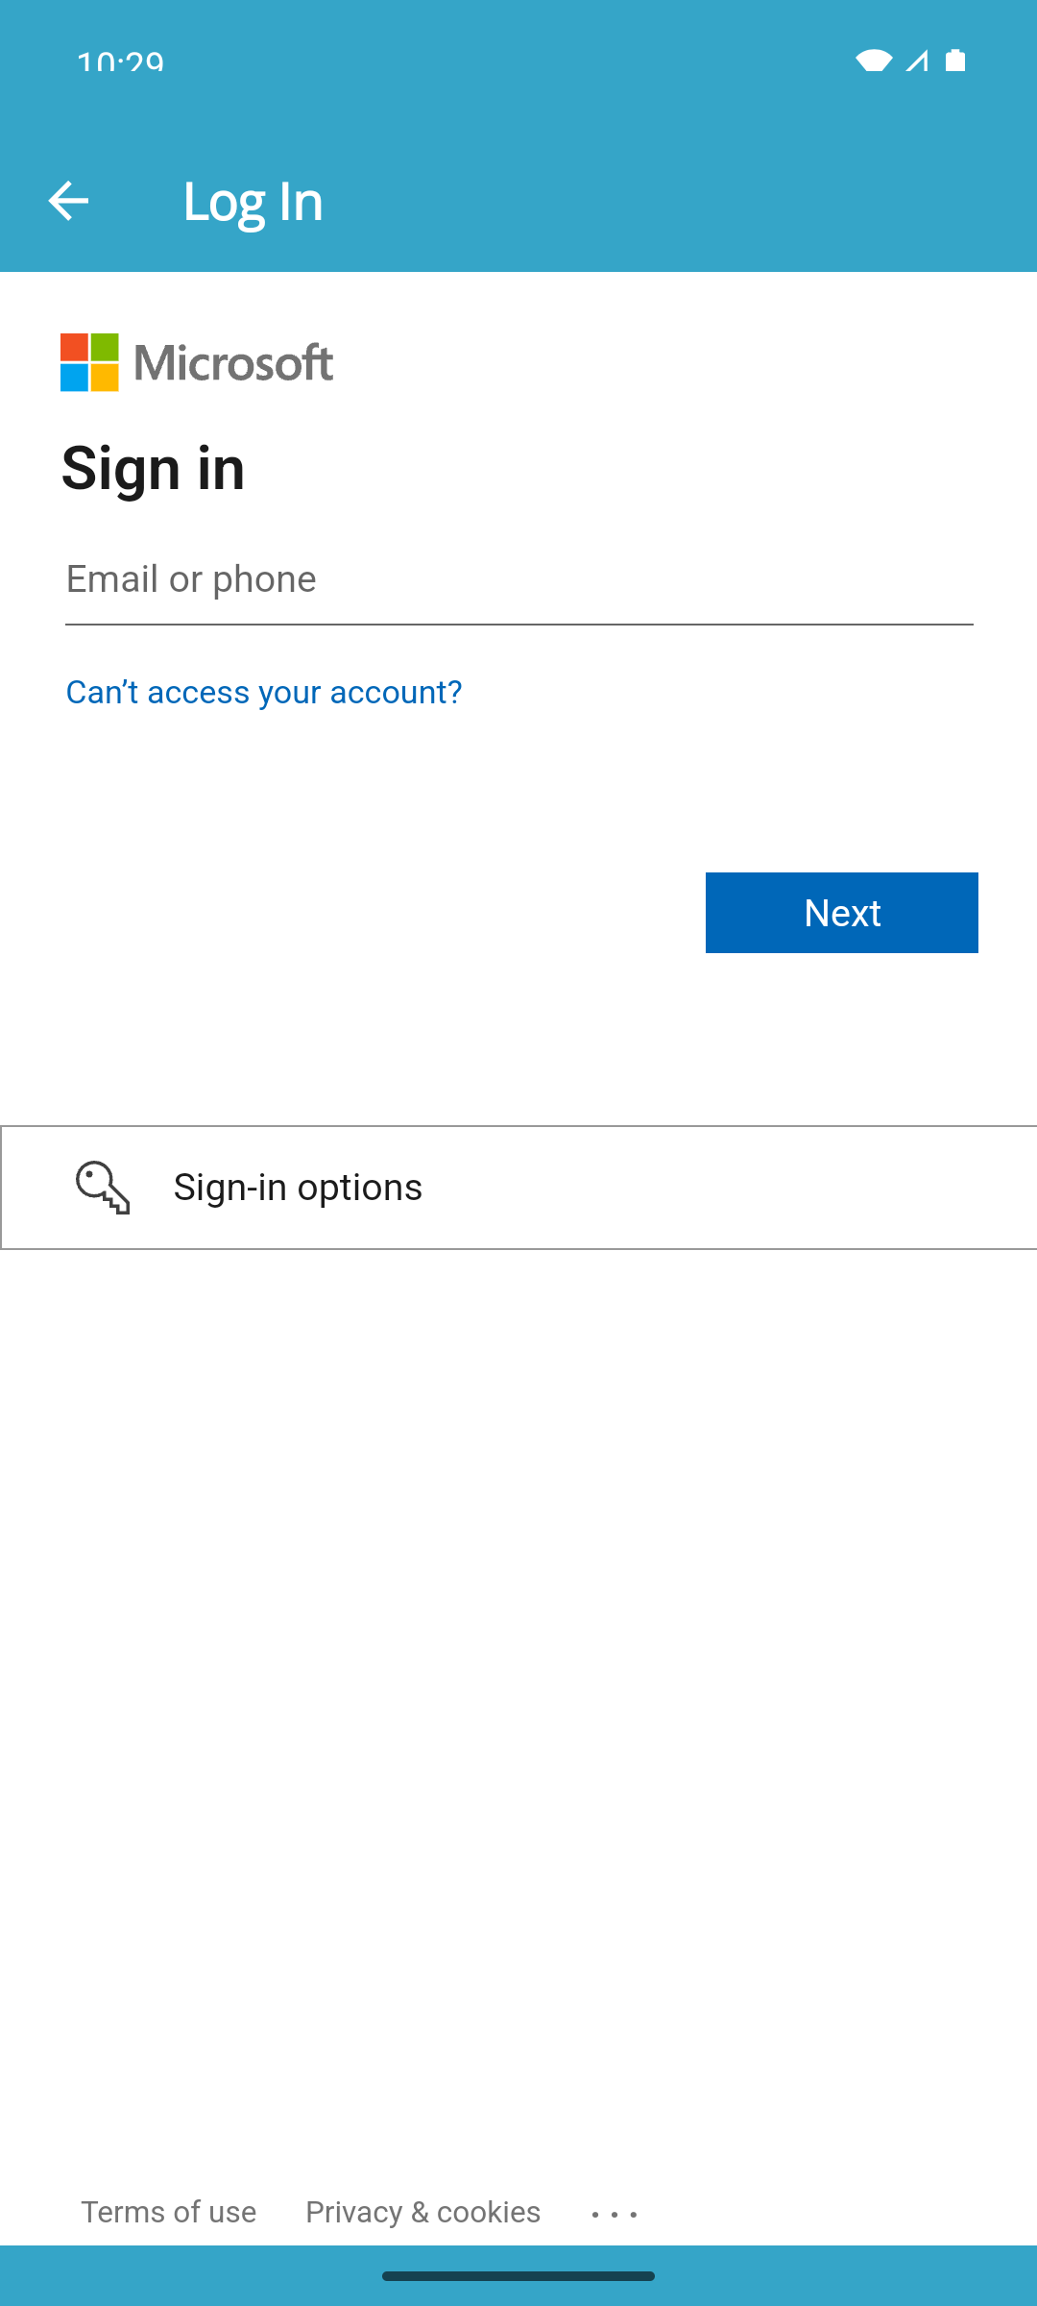Tap the battery status icon
Image resolution: width=1037 pixels, height=2306 pixels.
(x=955, y=61)
